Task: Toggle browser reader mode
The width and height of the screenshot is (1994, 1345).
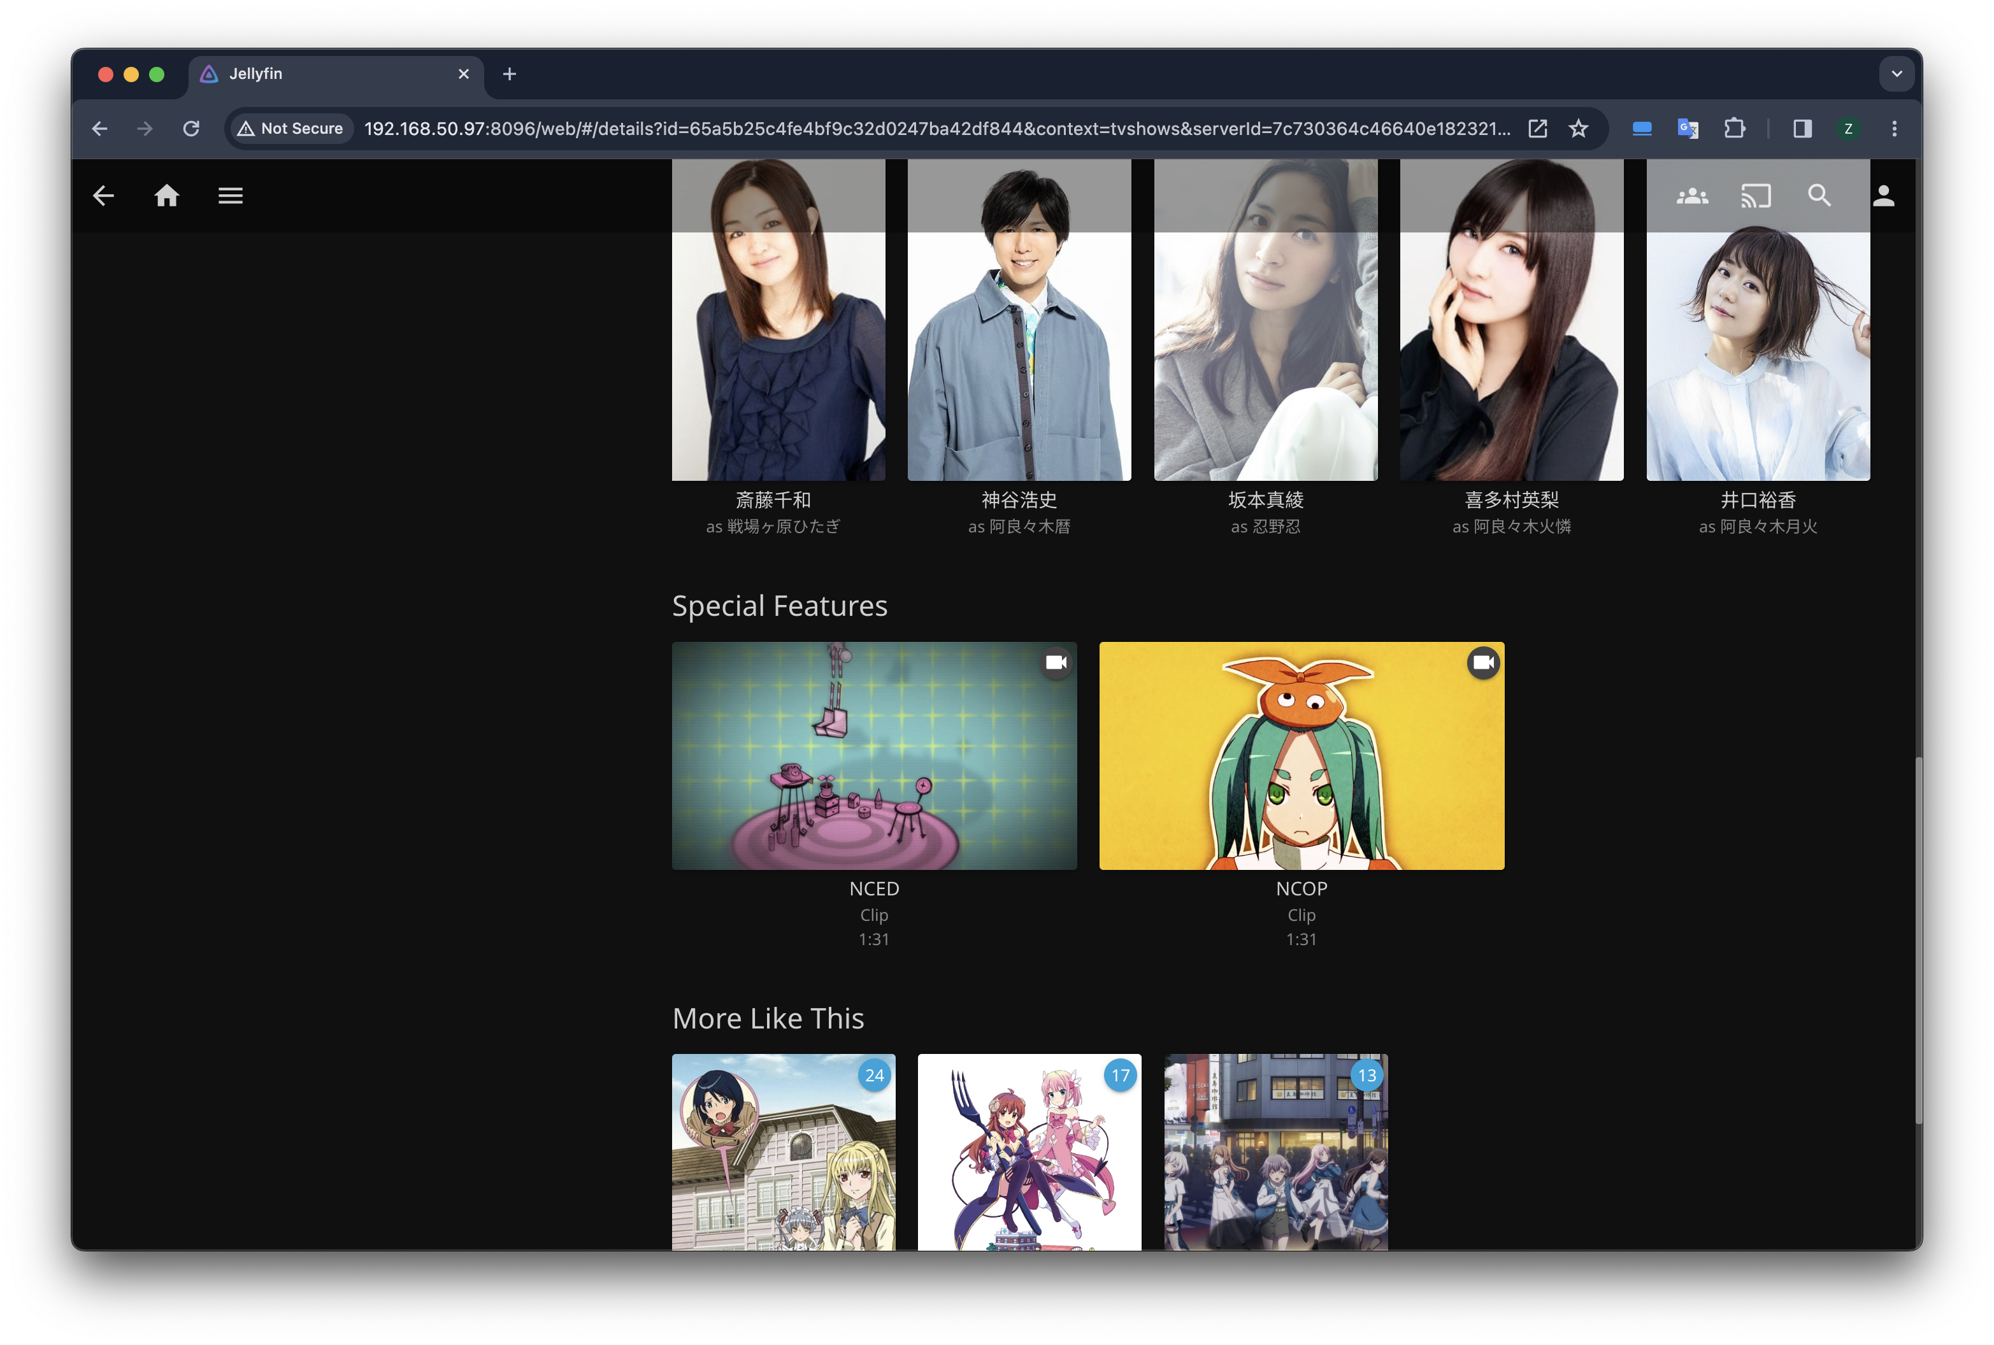Action: 1797,127
